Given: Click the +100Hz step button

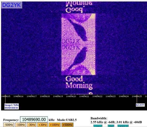Looking at the screenshot, I should pos(55,125).
